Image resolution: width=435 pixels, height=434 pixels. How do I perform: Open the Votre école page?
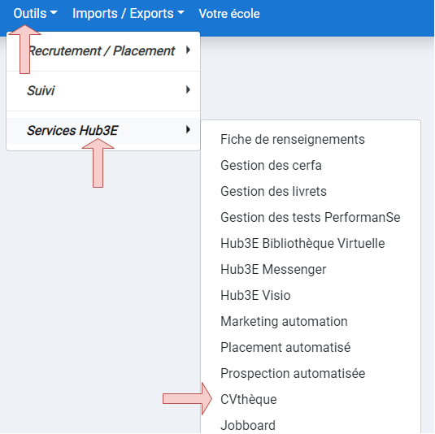click(x=229, y=13)
